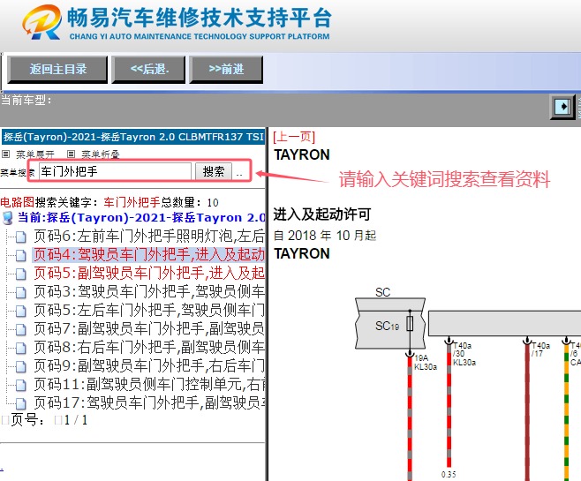Open 页码4:驾驶员车门外把手,进入及起动 entry
581x481 pixels.
(149, 254)
